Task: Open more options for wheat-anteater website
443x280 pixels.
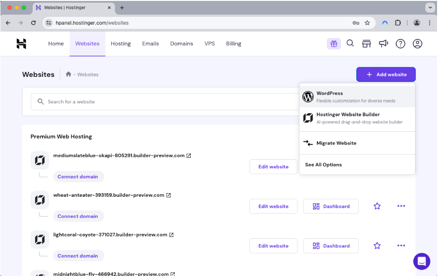Action: tap(401, 206)
